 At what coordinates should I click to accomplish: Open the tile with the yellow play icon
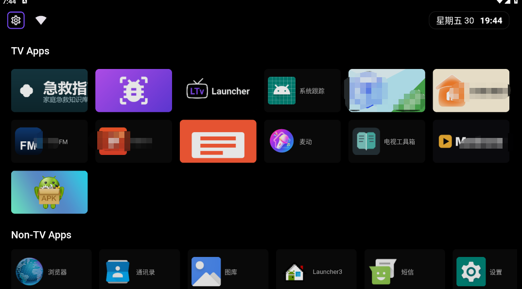tap(471, 141)
